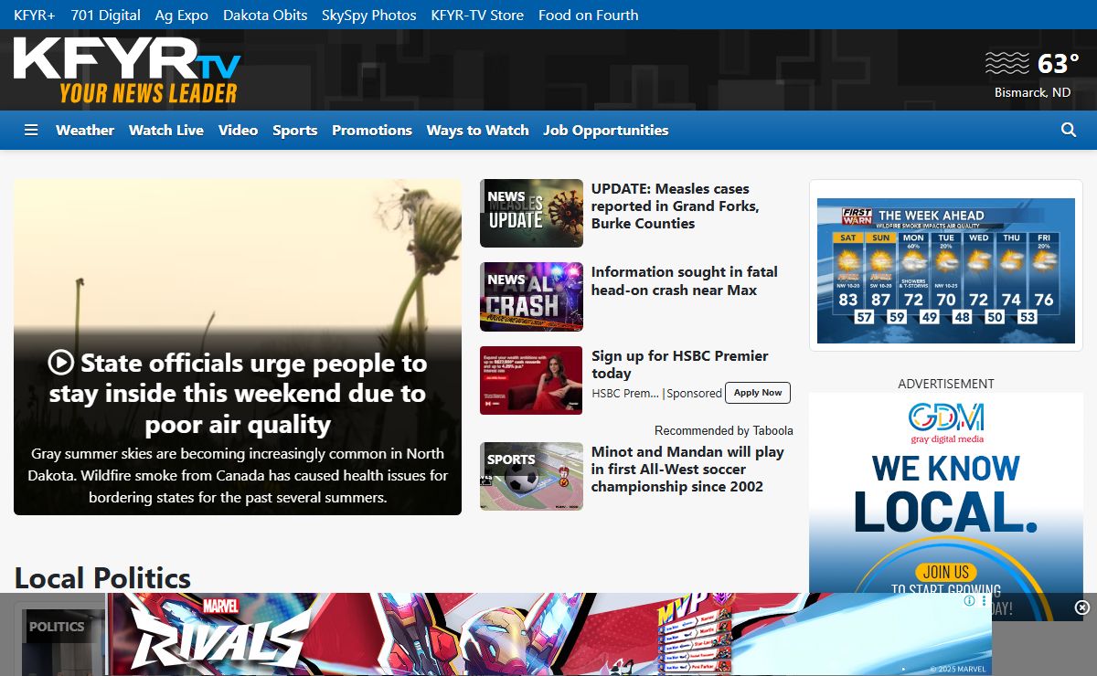
Task: Open the Video section
Action: tap(238, 131)
